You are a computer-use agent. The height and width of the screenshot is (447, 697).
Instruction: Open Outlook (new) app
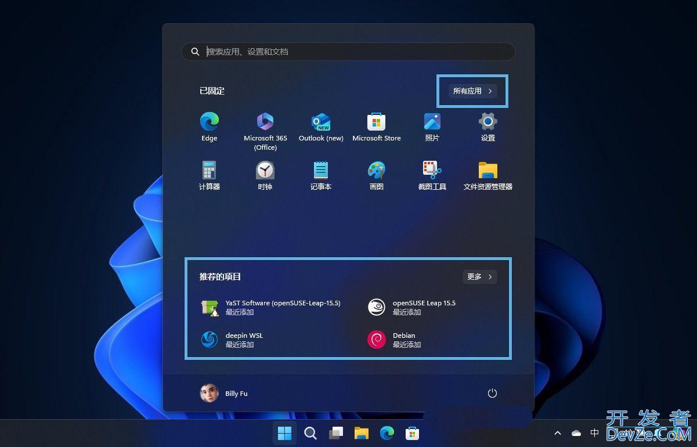321,127
